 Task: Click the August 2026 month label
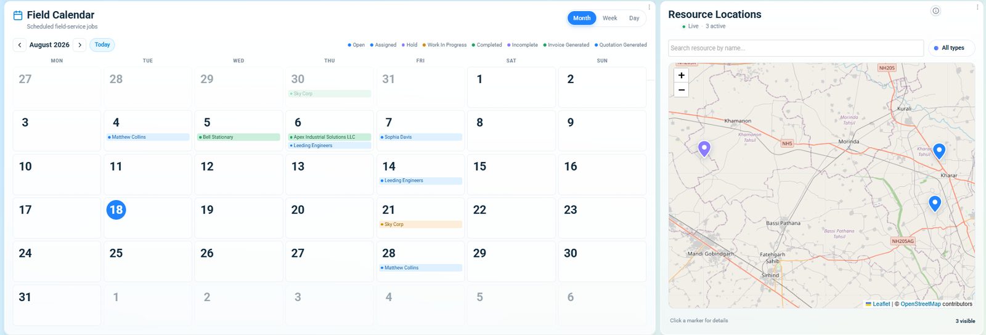pos(49,45)
